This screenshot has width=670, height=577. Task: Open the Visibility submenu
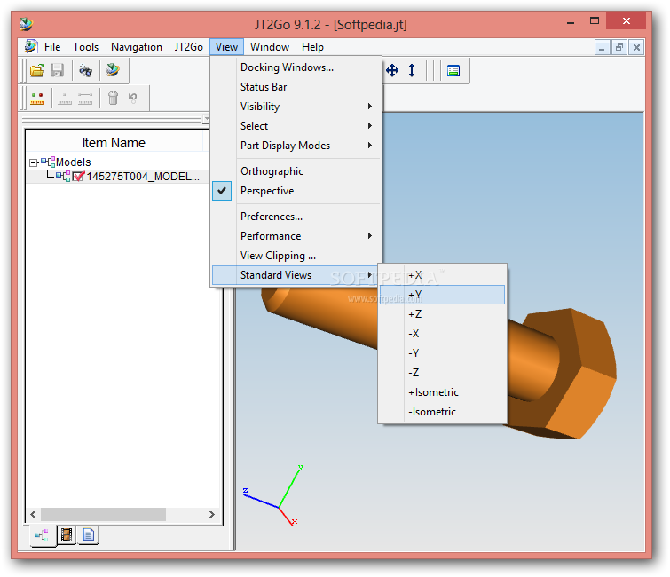pyautogui.click(x=296, y=107)
